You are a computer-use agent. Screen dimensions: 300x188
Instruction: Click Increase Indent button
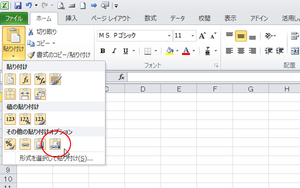[279, 50]
